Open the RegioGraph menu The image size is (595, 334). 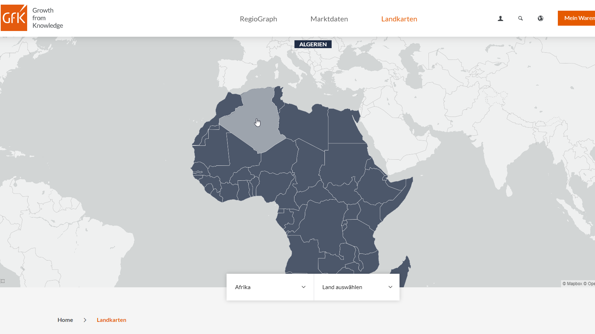click(x=258, y=19)
